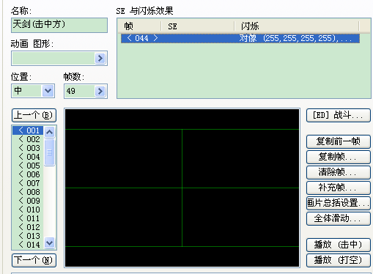Click the black animation preview canvas
Screen dimensions: 373x274
pyautogui.click(x=182, y=188)
